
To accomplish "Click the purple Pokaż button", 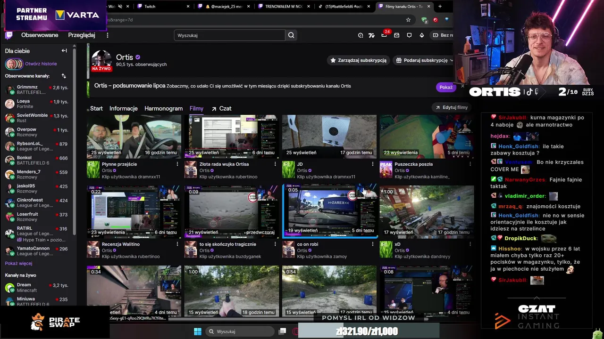I will click(x=446, y=87).
